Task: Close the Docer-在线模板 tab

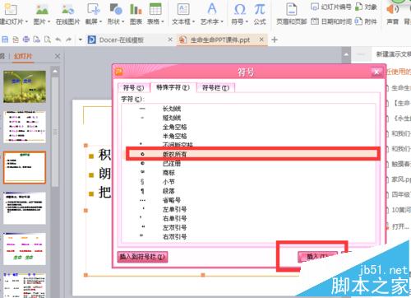Action: tap(170, 40)
